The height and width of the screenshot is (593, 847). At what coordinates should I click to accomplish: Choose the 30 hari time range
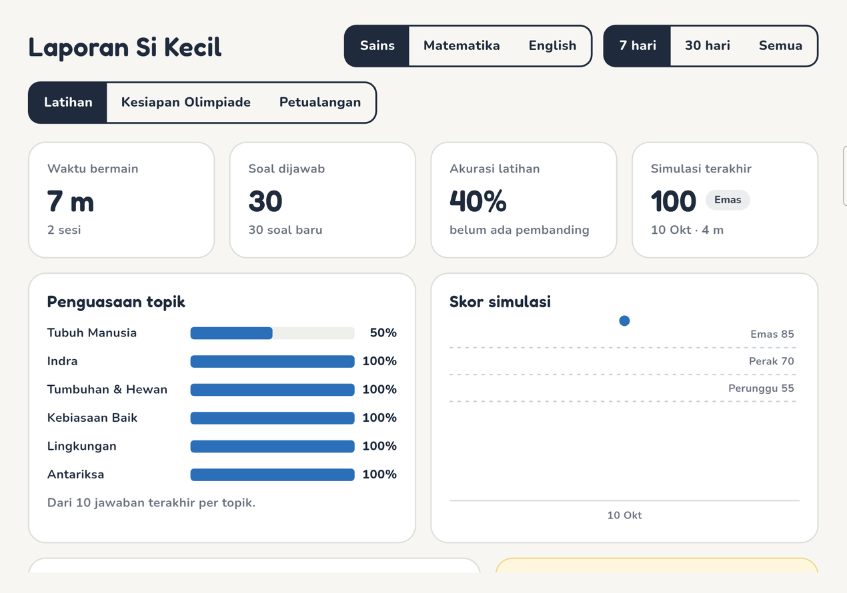coord(707,46)
